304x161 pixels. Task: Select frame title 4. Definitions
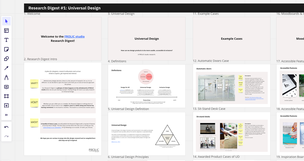(x=117, y=61)
